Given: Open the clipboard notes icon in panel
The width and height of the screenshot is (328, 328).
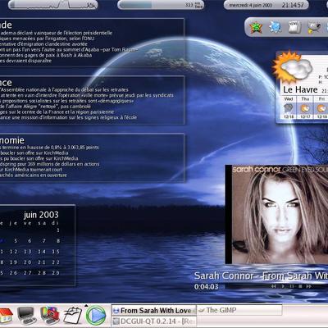Looking at the screenshot, I should (x=72, y=316).
